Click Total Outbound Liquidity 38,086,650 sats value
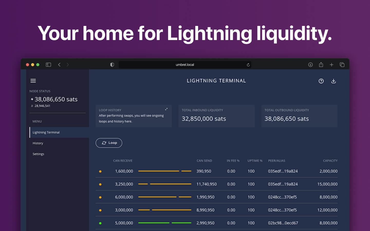370x231 pixels. coord(287,119)
